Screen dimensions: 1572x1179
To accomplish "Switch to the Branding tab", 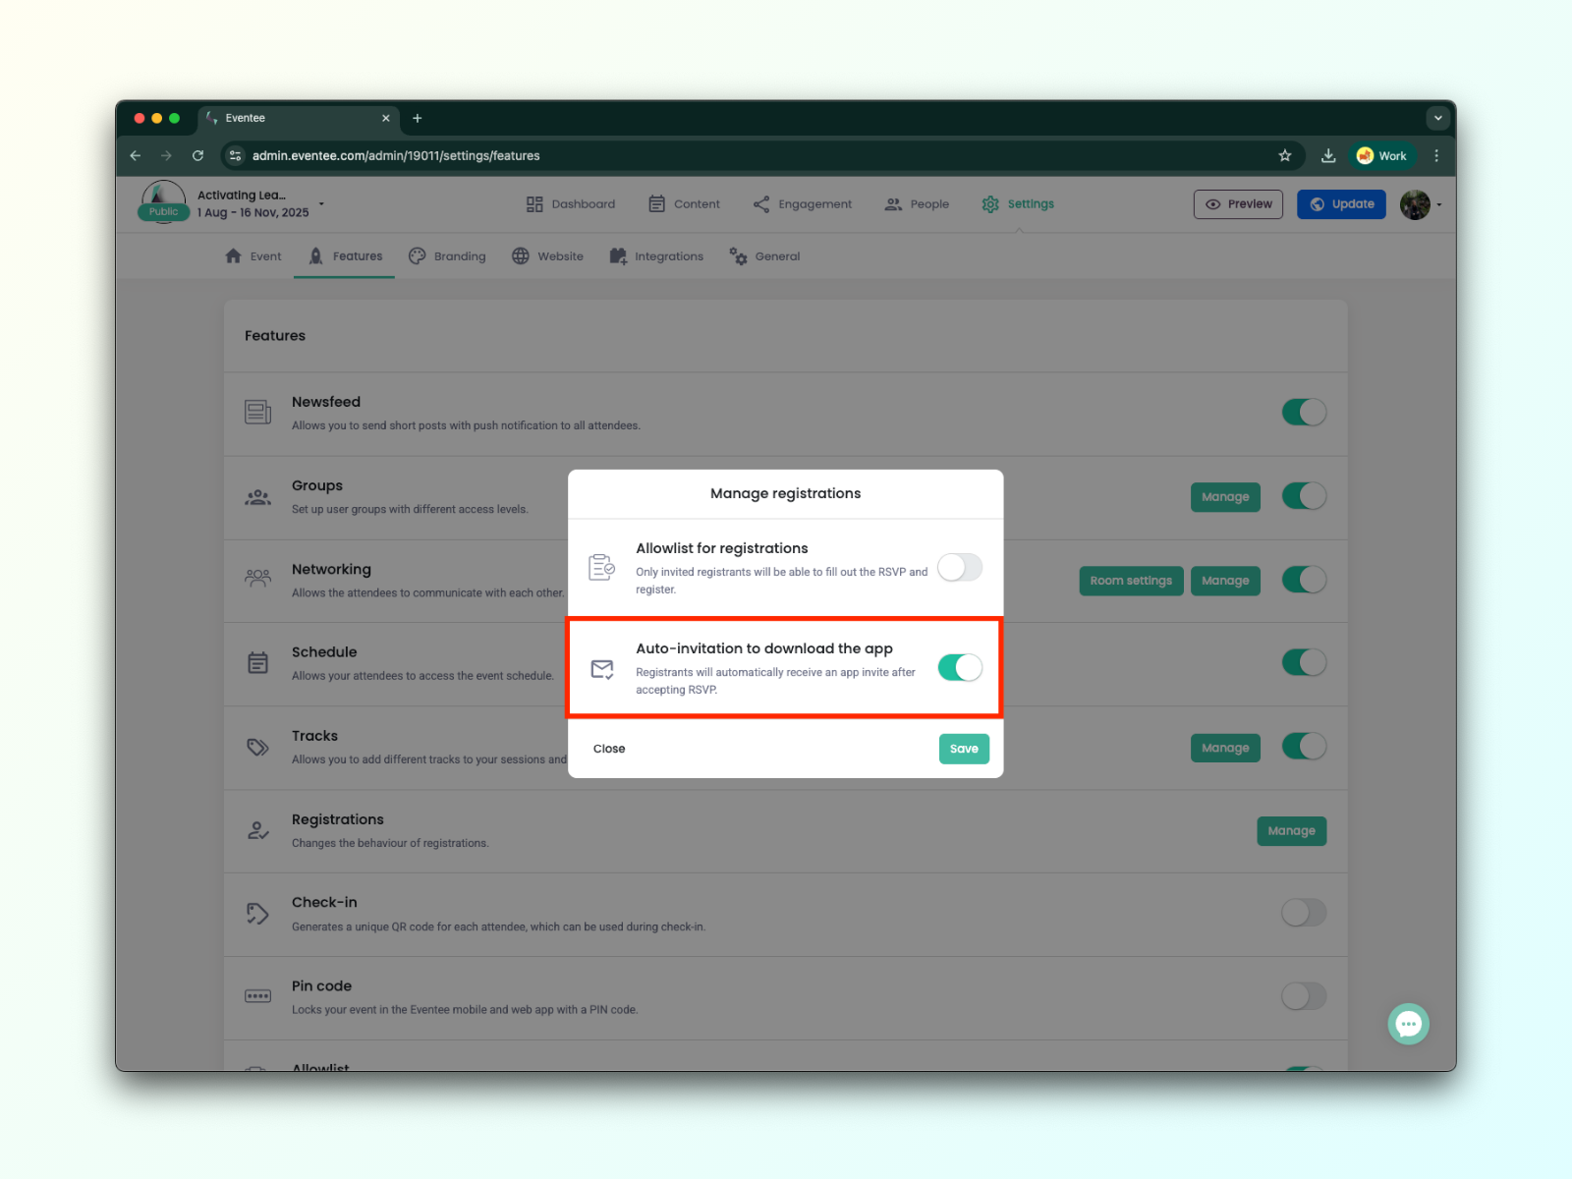I will [447, 256].
